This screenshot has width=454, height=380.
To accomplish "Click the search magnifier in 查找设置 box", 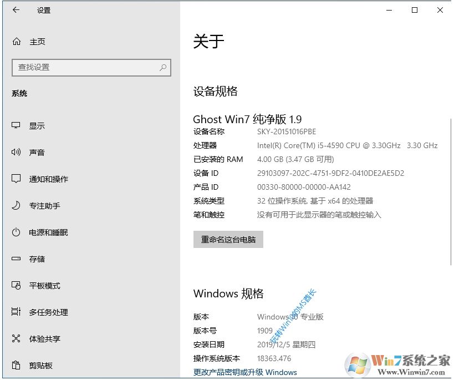I will (163, 67).
